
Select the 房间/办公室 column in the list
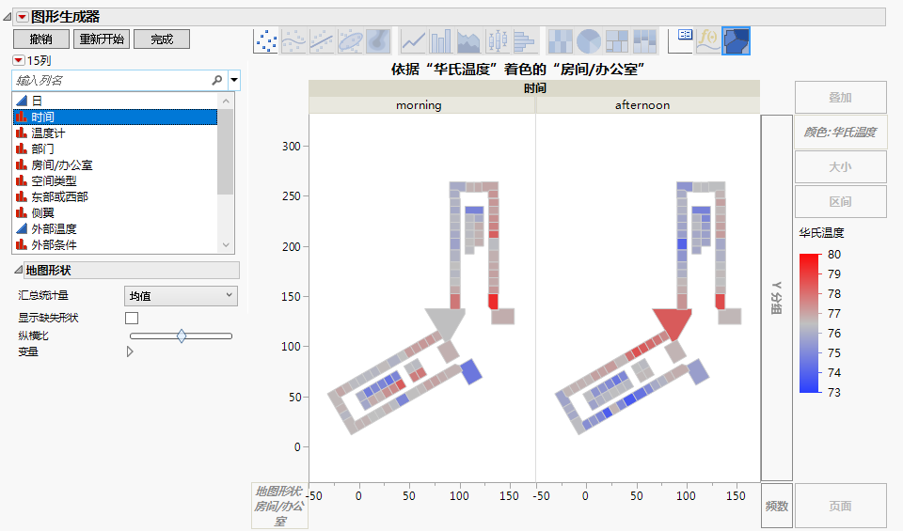[115, 165]
